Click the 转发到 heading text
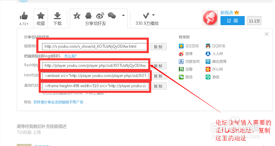 click(184, 37)
